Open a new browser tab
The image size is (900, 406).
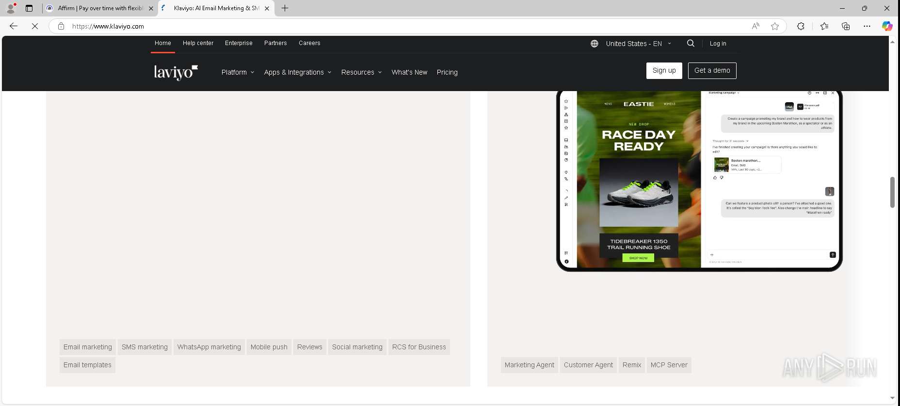point(285,8)
